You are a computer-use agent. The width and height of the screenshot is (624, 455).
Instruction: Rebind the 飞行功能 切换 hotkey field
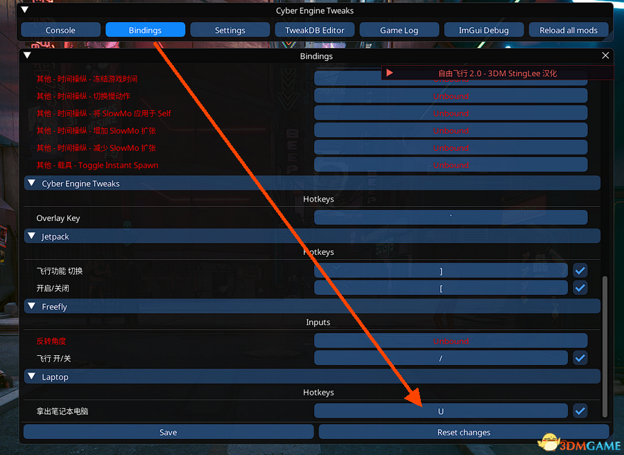(x=441, y=271)
